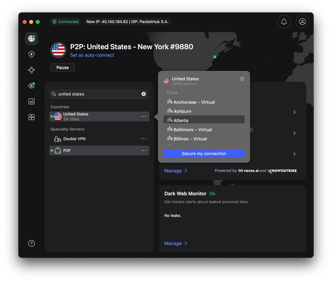Click the Billings city building icon

pyautogui.click(x=170, y=138)
